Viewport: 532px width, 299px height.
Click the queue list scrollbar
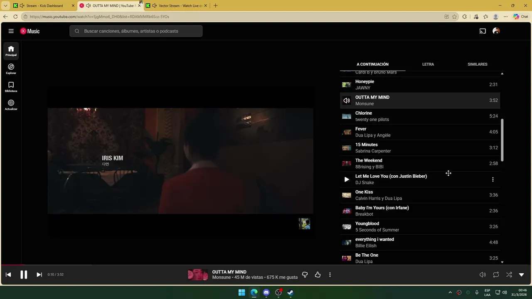[502, 140]
